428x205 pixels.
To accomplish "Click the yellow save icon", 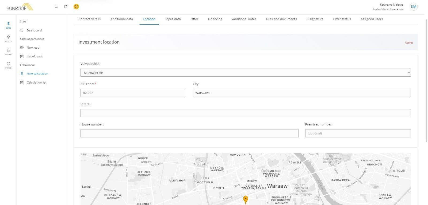I will pyautogui.click(x=76, y=7).
